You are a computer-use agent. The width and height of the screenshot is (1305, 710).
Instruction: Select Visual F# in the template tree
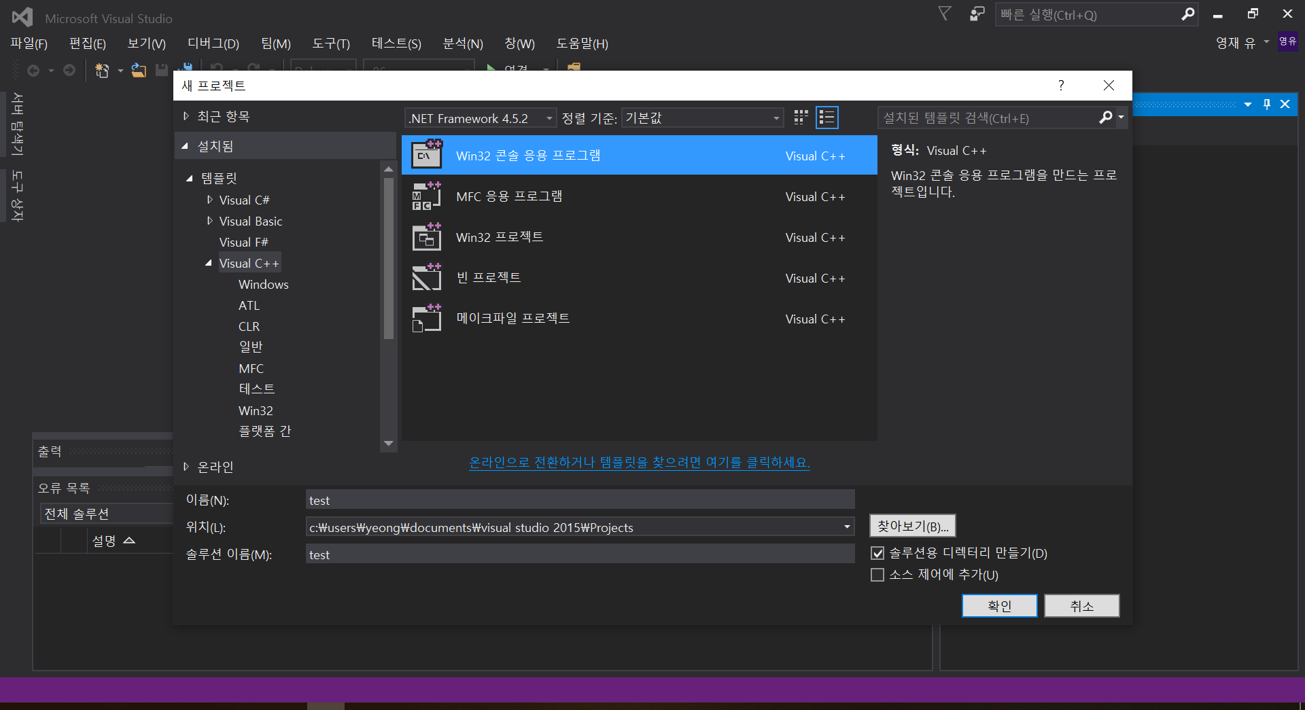[x=243, y=242]
